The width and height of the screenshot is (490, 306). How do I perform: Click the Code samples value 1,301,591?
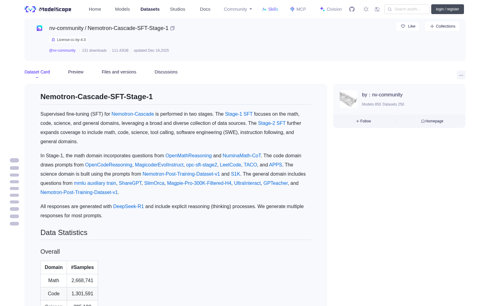82,293
